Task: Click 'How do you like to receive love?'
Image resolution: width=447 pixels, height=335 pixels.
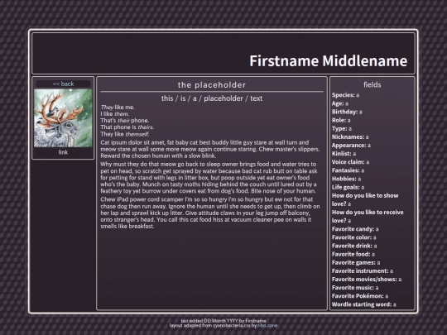Action: (x=368, y=216)
